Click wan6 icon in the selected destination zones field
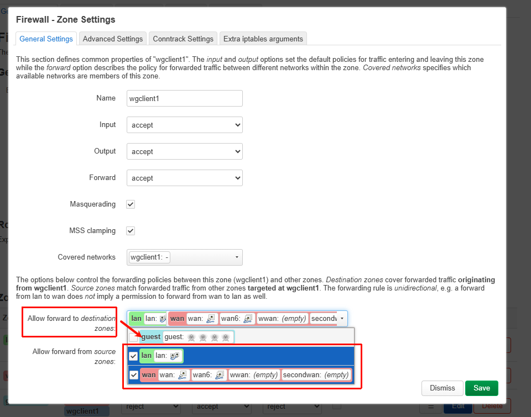Image resolution: width=531 pixels, height=417 pixels. 247,319
